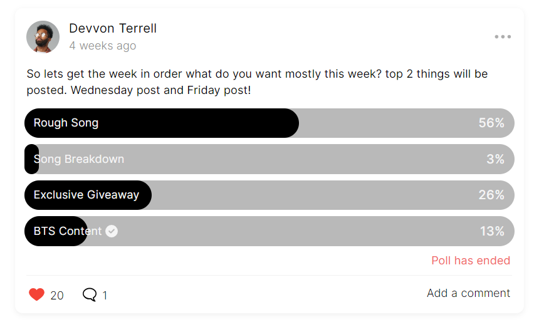Click the 26% result on Exclusive Giveaway
Screen dimensions: 539x327
click(x=491, y=195)
